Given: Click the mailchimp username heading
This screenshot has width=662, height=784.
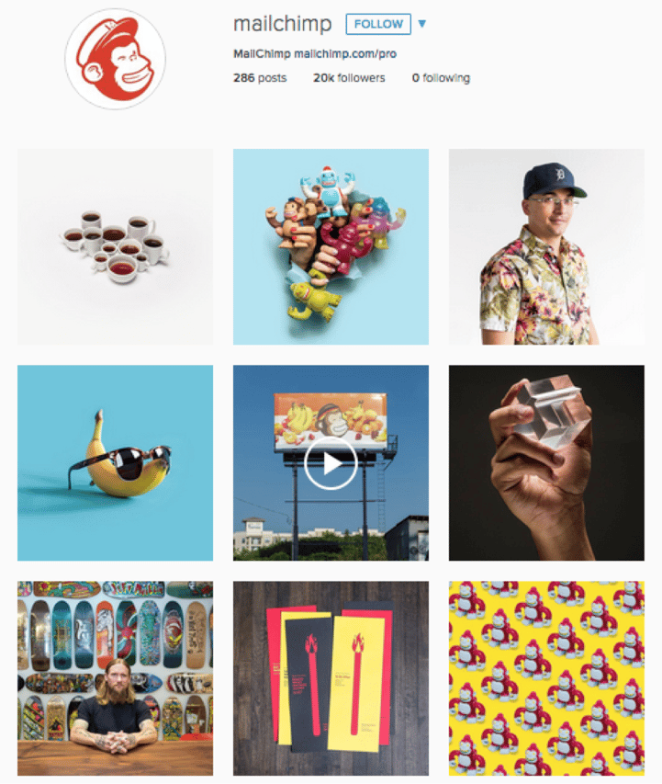Looking at the screenshot, I should point(282,24).
